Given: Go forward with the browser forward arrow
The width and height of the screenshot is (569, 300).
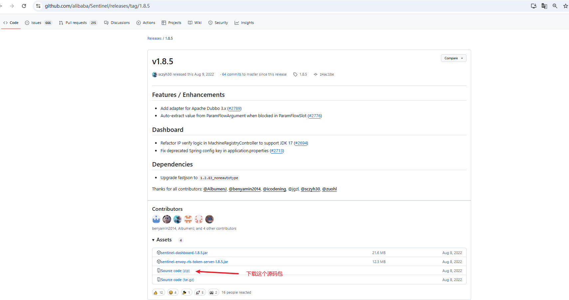Looking at the screenshot, I should (x=12, y=6).
